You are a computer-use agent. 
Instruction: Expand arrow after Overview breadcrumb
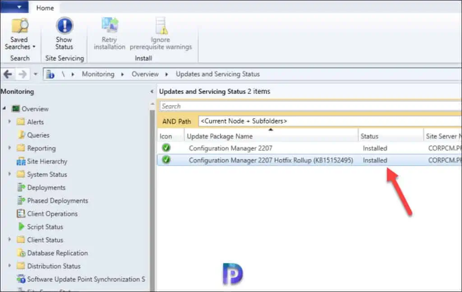pos(166,74)
